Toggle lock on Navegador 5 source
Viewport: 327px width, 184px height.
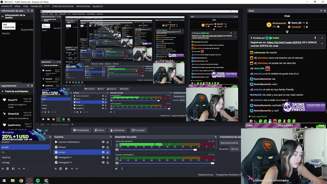pos(108,157)
